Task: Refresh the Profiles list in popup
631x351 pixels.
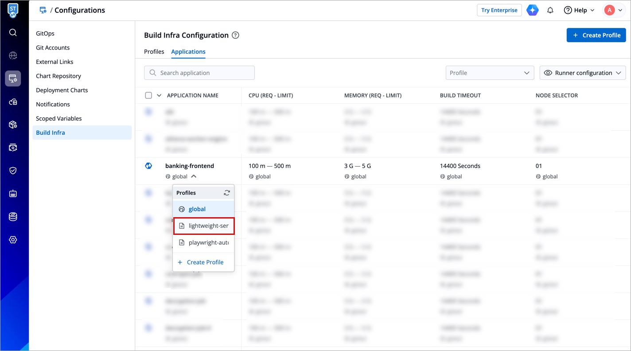Action: click(227, 193)
